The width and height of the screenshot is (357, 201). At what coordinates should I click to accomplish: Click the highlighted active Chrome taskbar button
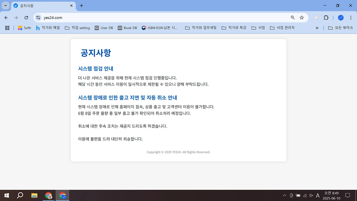(62, 195)
